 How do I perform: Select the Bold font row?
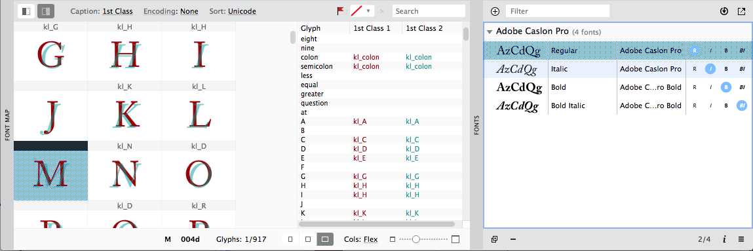tap(618, 87)
